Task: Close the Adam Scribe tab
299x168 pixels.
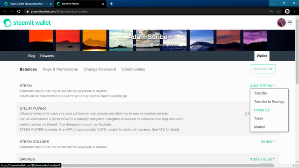Action: [51, 4]
